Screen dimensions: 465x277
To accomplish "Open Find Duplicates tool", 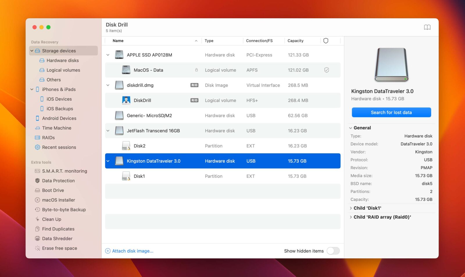I will click(58, 229).
